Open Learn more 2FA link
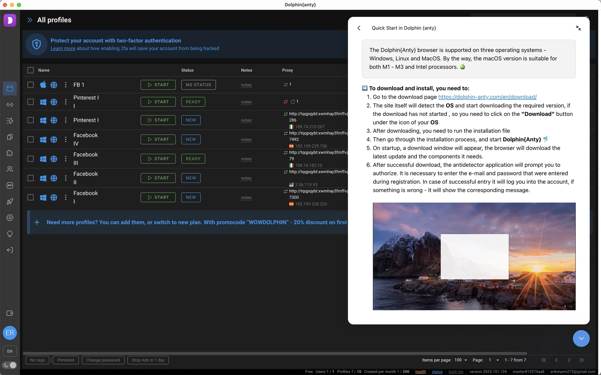The width and height of the screenshot is (601, 375). coord(63,48)
